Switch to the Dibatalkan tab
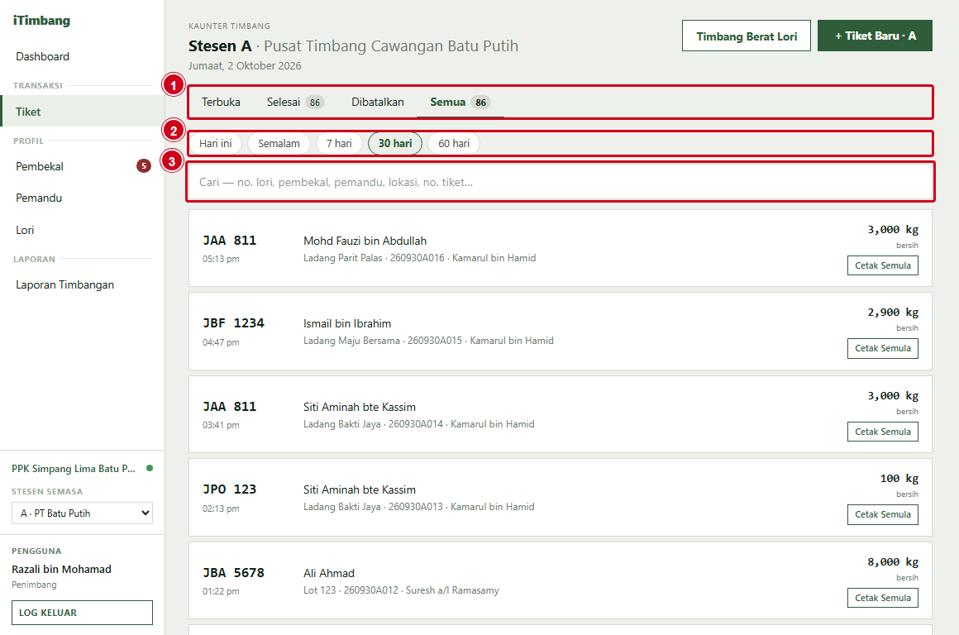Image resolution: width=959 pixels, height=635 pixels. pos(377,103)
